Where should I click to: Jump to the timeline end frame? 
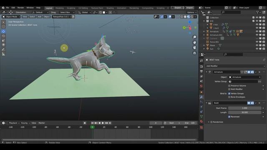(110, 123)
